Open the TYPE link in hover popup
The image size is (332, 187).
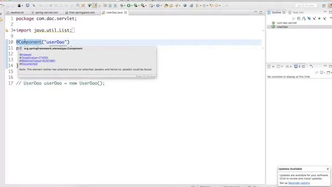coord(44,58)
